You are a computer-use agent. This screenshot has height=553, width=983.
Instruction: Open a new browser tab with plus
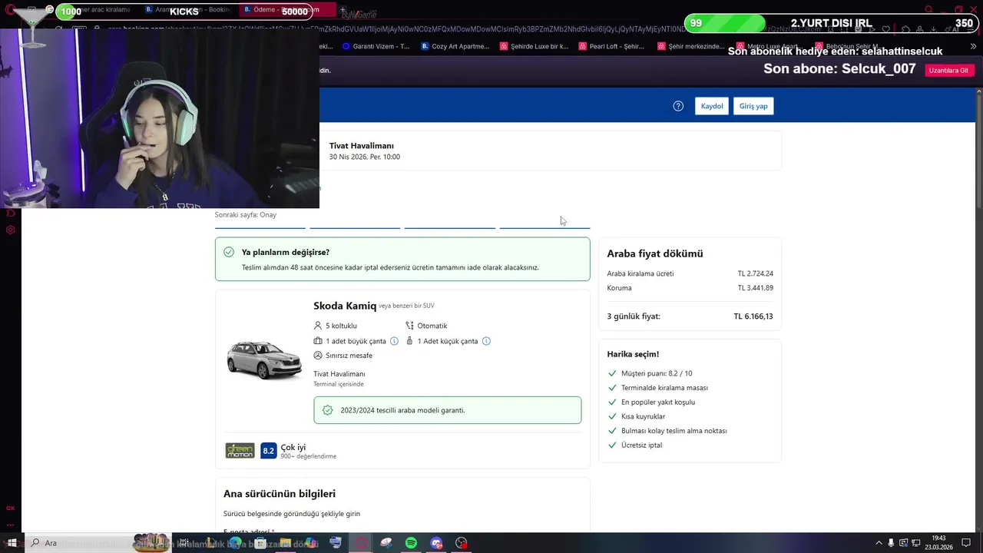tap(343, 11)
